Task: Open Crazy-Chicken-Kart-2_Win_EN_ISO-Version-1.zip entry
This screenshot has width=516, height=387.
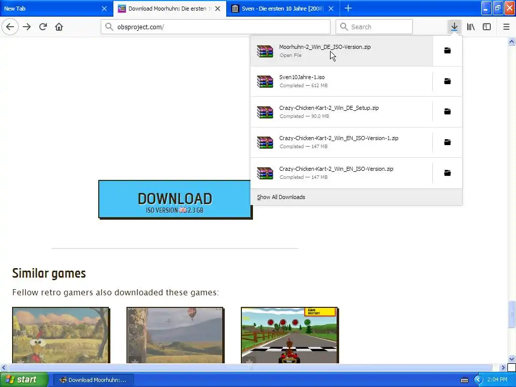Action: click(341, 142)
